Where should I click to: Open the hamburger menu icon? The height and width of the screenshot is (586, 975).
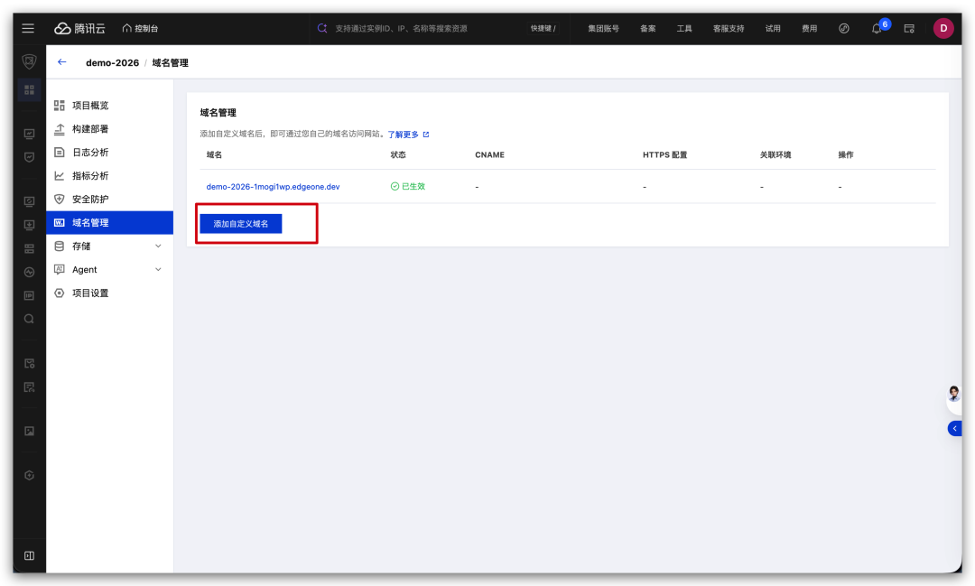[28, 28]
